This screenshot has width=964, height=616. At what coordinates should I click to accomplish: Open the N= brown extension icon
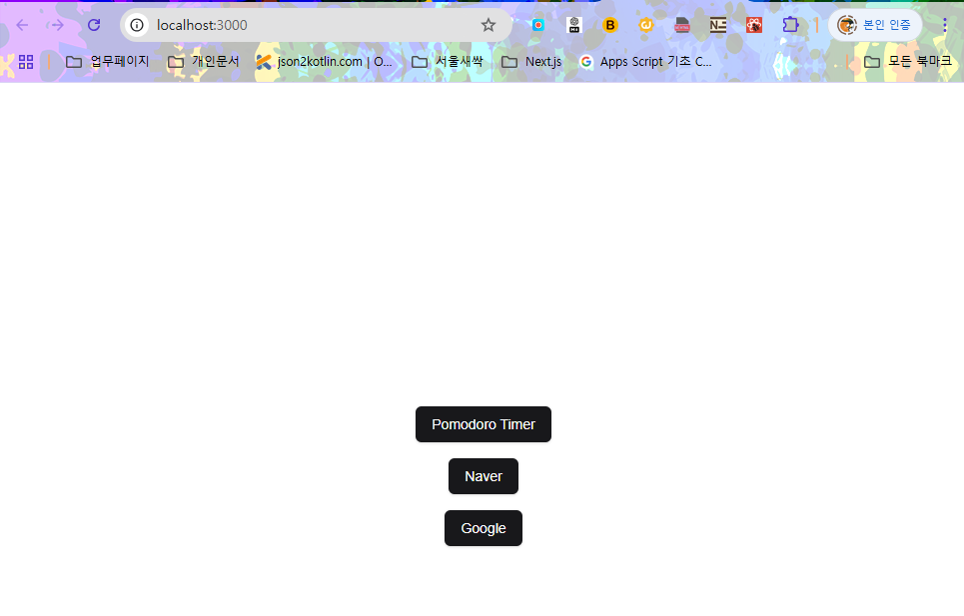(x=718, y=25)
